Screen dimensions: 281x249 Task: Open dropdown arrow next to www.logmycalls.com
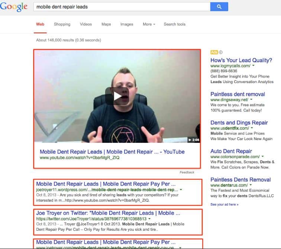point(253,66)
